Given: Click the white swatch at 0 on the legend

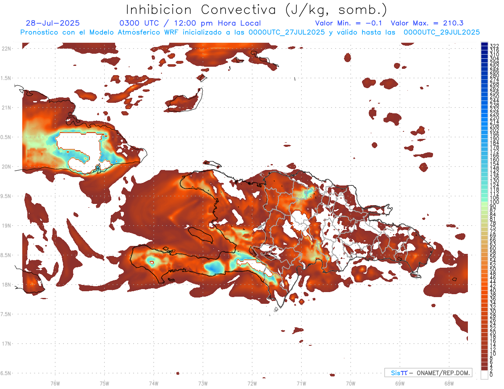Looking at the screenshot, I should [x=484, y=374].
